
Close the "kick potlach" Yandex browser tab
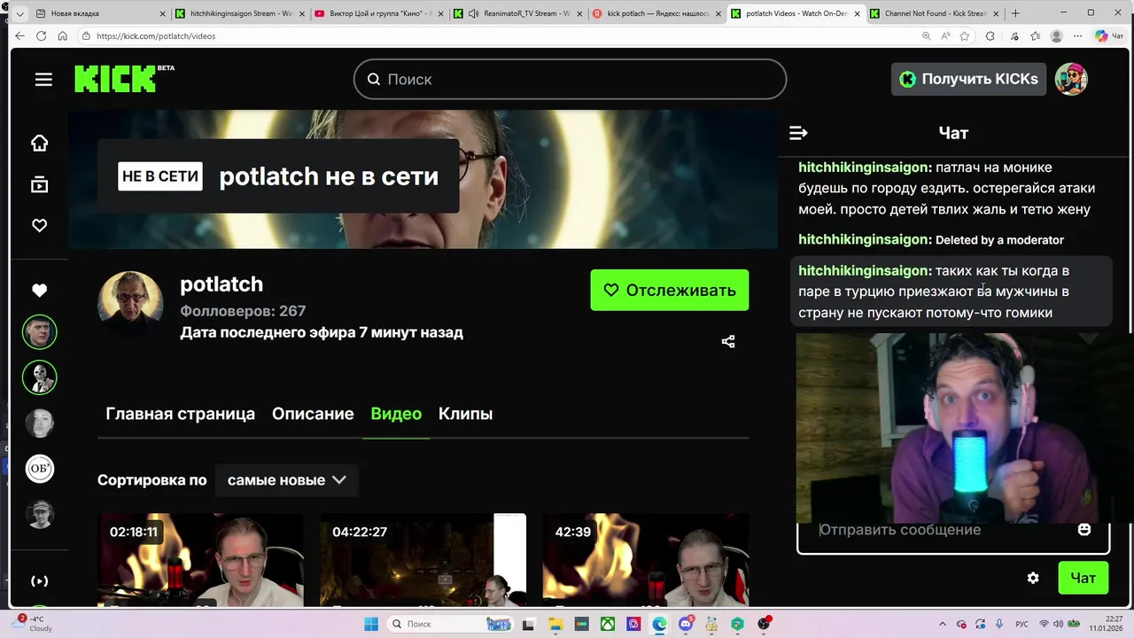tap(718, 13)
